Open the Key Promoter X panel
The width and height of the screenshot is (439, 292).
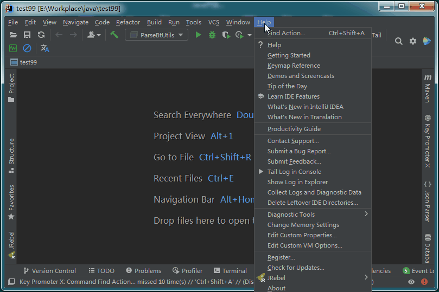coord(428,141)
